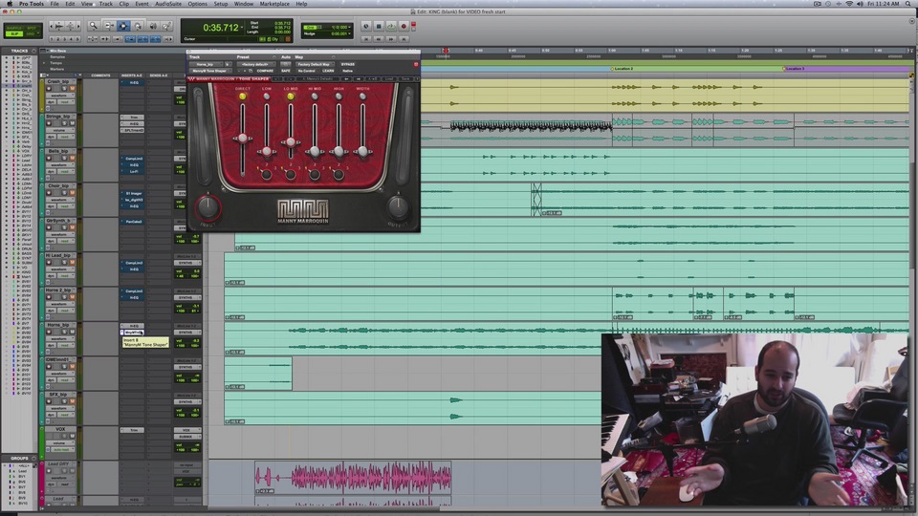This screenshot has width=918, height=516.
Task: Click Waves next preset right arrow
Action: [x=359, y=78]
